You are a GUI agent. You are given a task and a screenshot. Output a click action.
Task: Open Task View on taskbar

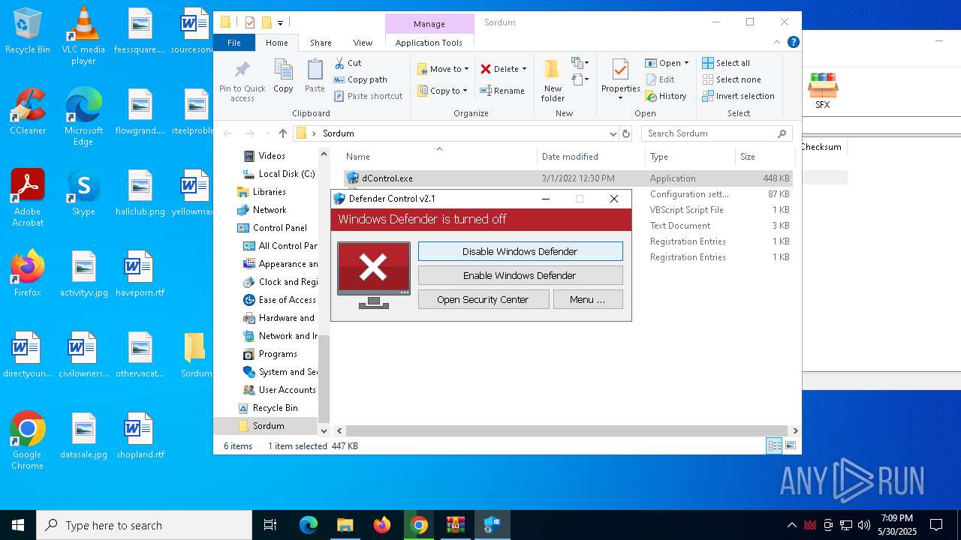click(x=270, y=525)
